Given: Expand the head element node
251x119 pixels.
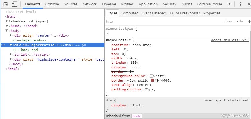Looking at the screenshot, I should pyautogui.click(x=7, y=25).
